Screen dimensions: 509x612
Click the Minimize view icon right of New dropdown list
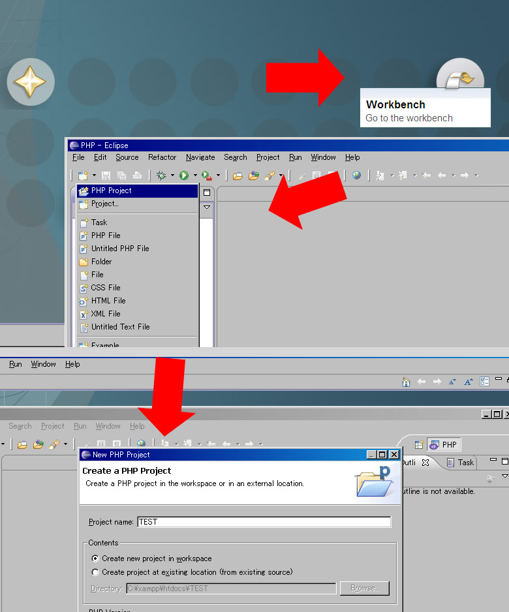tap(207, 192)
